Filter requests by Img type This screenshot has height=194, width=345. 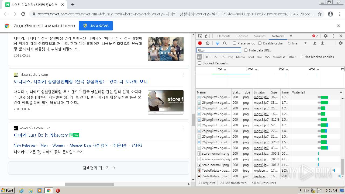pyautogui.click(x=230, y=57)
